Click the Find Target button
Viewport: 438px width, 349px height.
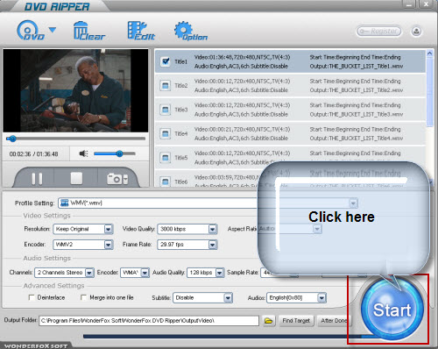point(296,321)
